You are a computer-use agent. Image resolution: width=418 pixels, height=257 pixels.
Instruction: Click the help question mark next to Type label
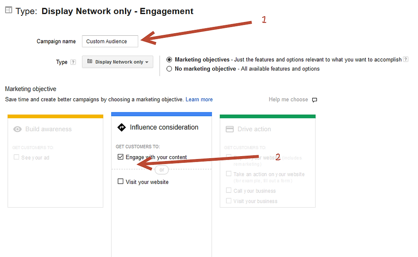[x=73, y=62]
